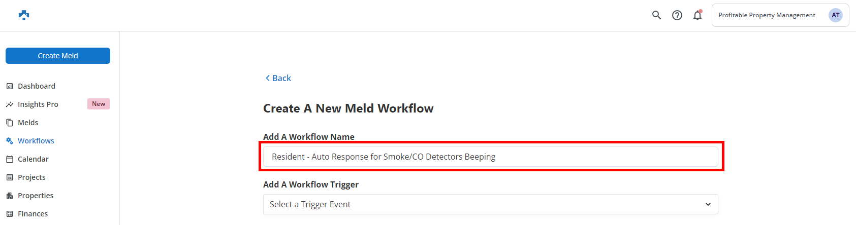Click the Insights Pro chart icon
Screen dimensions: 856x225
[10, 104]
